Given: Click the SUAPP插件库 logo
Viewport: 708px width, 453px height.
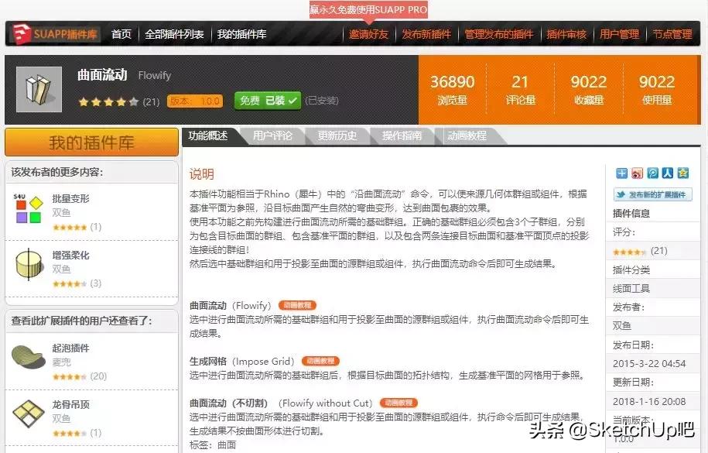Looking at the screenshot, I should coord(55,34).
